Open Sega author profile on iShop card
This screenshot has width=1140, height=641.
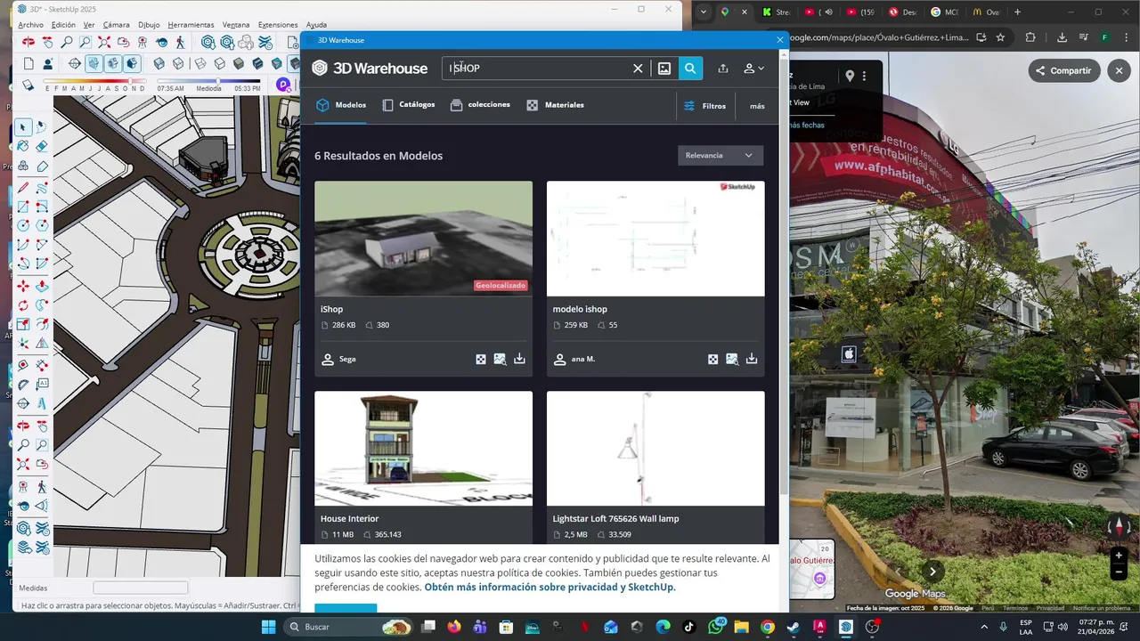pyautogui.click(x=338, y=359)
